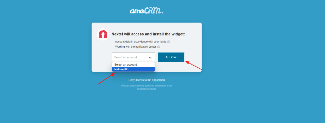The image size is (325, 123).
Task: Pick the 'Select an account' list option
Action: coord(133,65)
